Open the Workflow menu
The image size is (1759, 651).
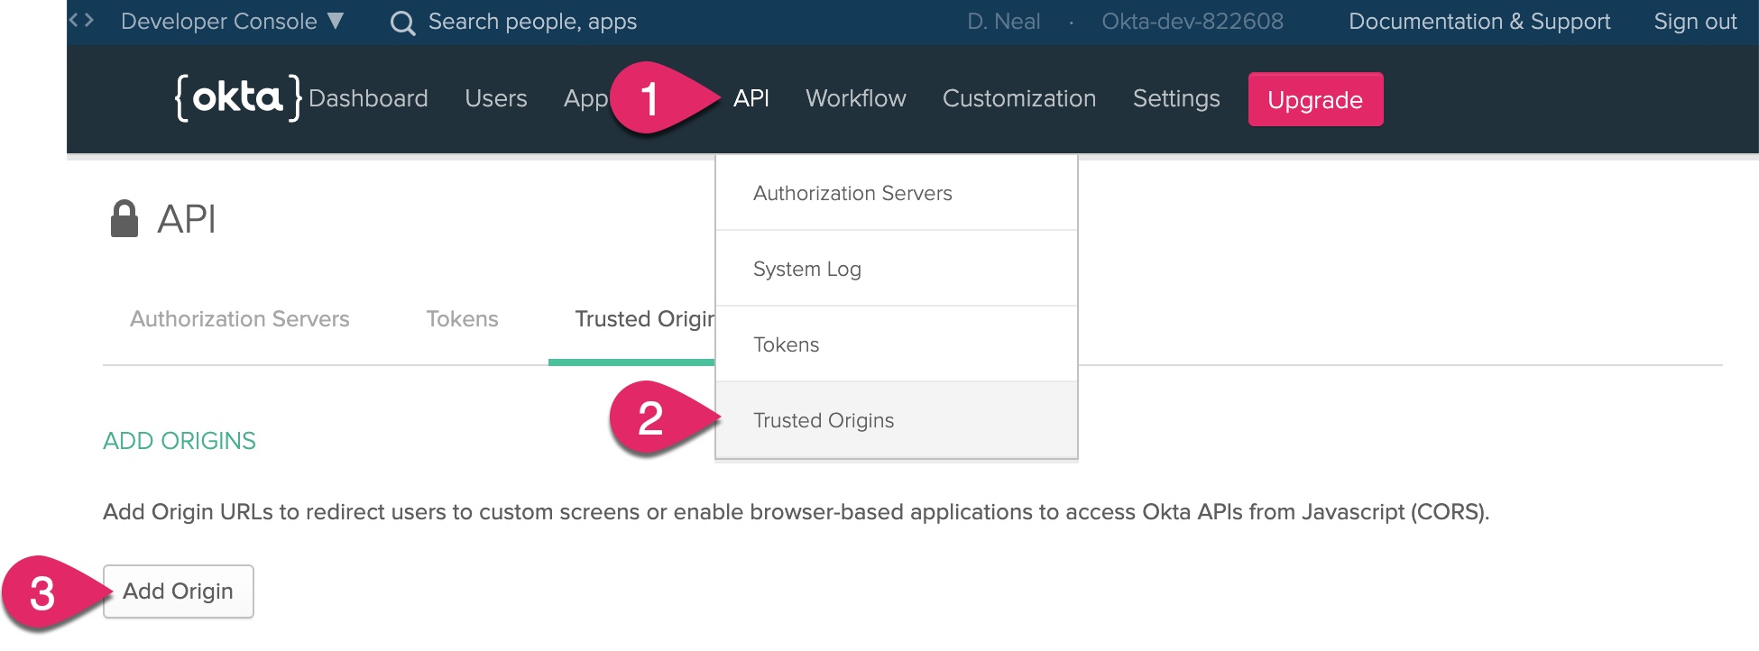tap(855, 98)
